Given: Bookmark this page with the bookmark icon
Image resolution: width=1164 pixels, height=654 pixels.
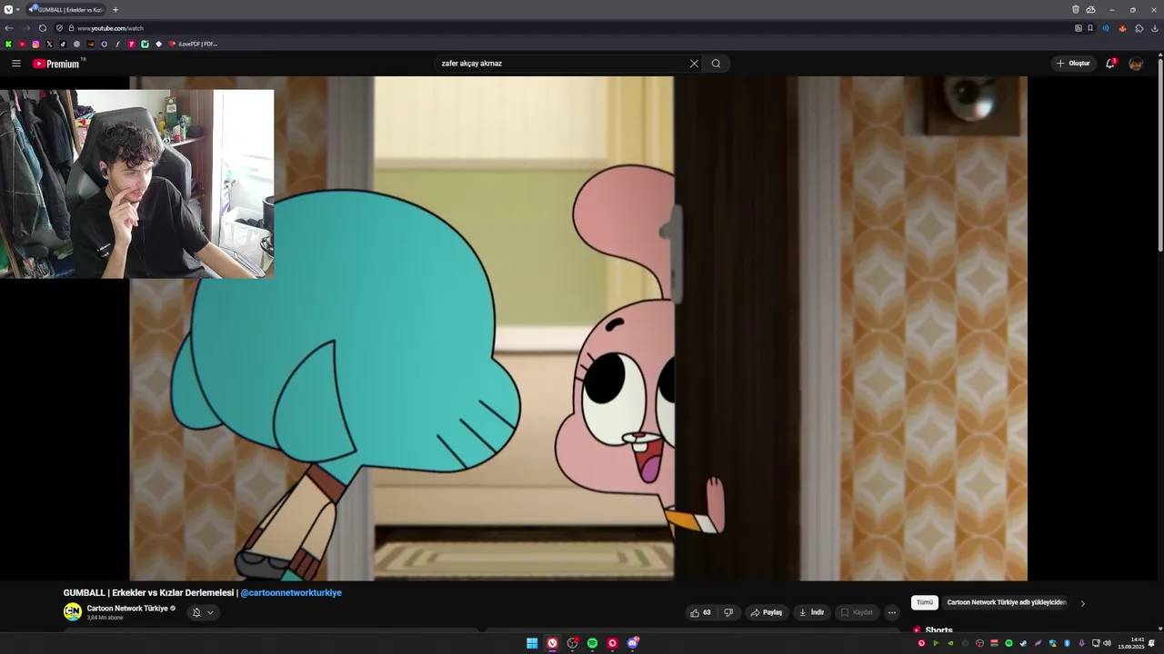Looking at the screenshot, I should pos(1090,28).
